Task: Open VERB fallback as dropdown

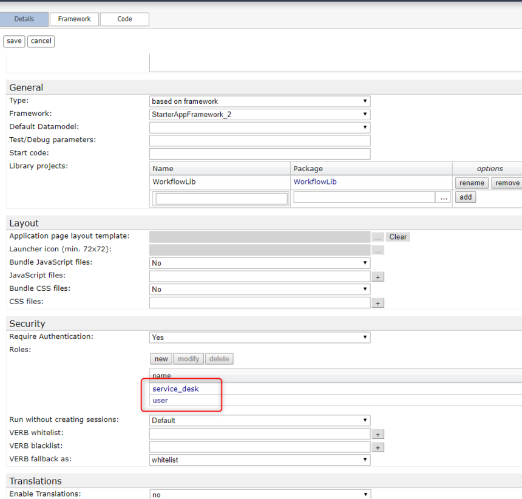Action: point(259,460)
